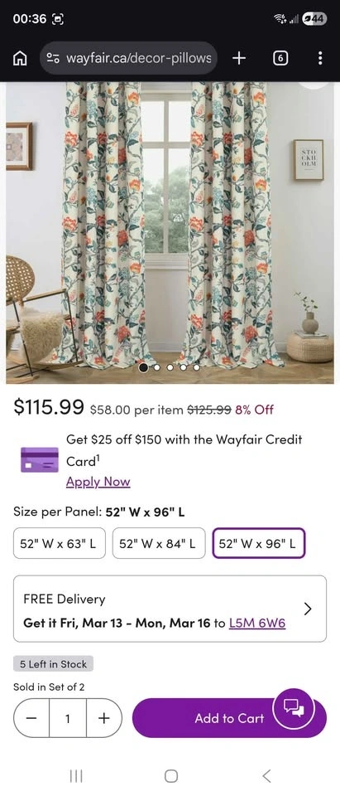
Task: Open the browser three-dot menu
Action: pos(319,58)
